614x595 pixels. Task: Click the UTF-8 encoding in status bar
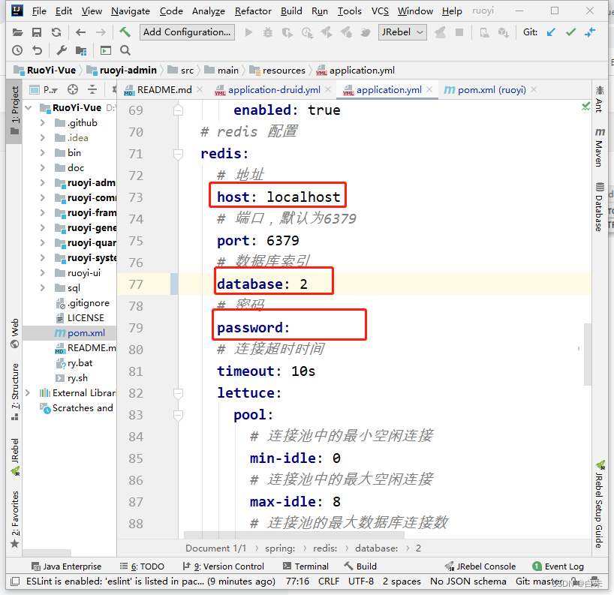pos(360,581)
